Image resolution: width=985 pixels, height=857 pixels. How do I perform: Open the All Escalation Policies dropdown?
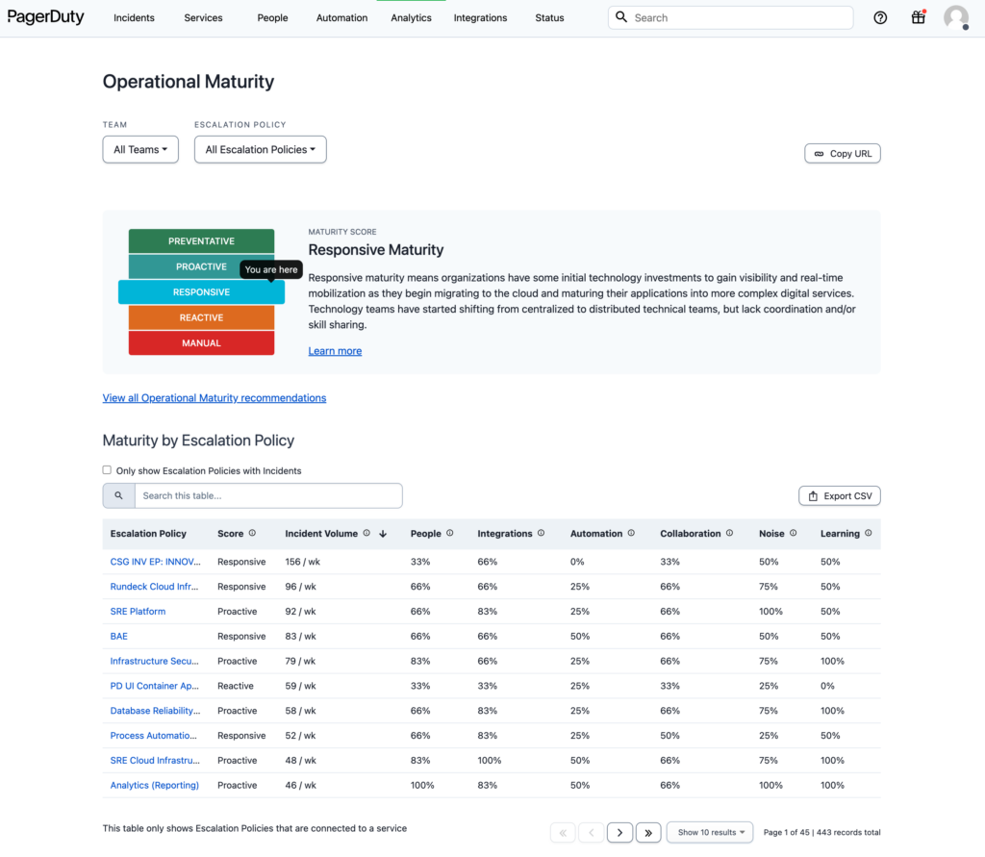click(260, 149)
